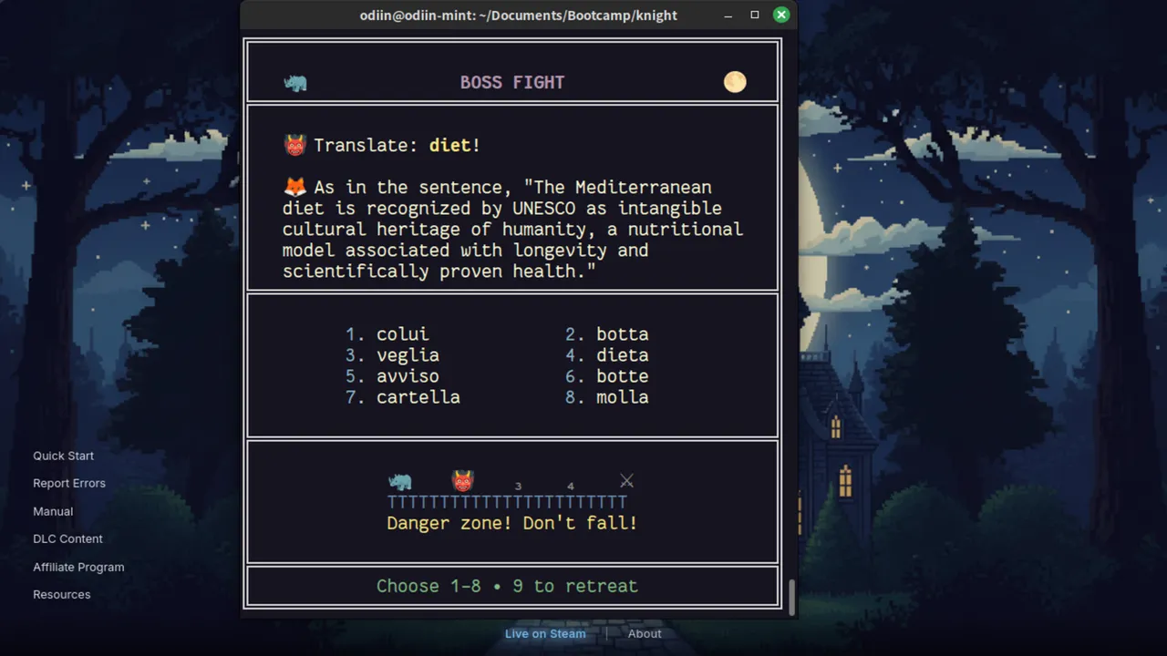
Task: Select answer option 3 veglia
Action: [393, 355]
